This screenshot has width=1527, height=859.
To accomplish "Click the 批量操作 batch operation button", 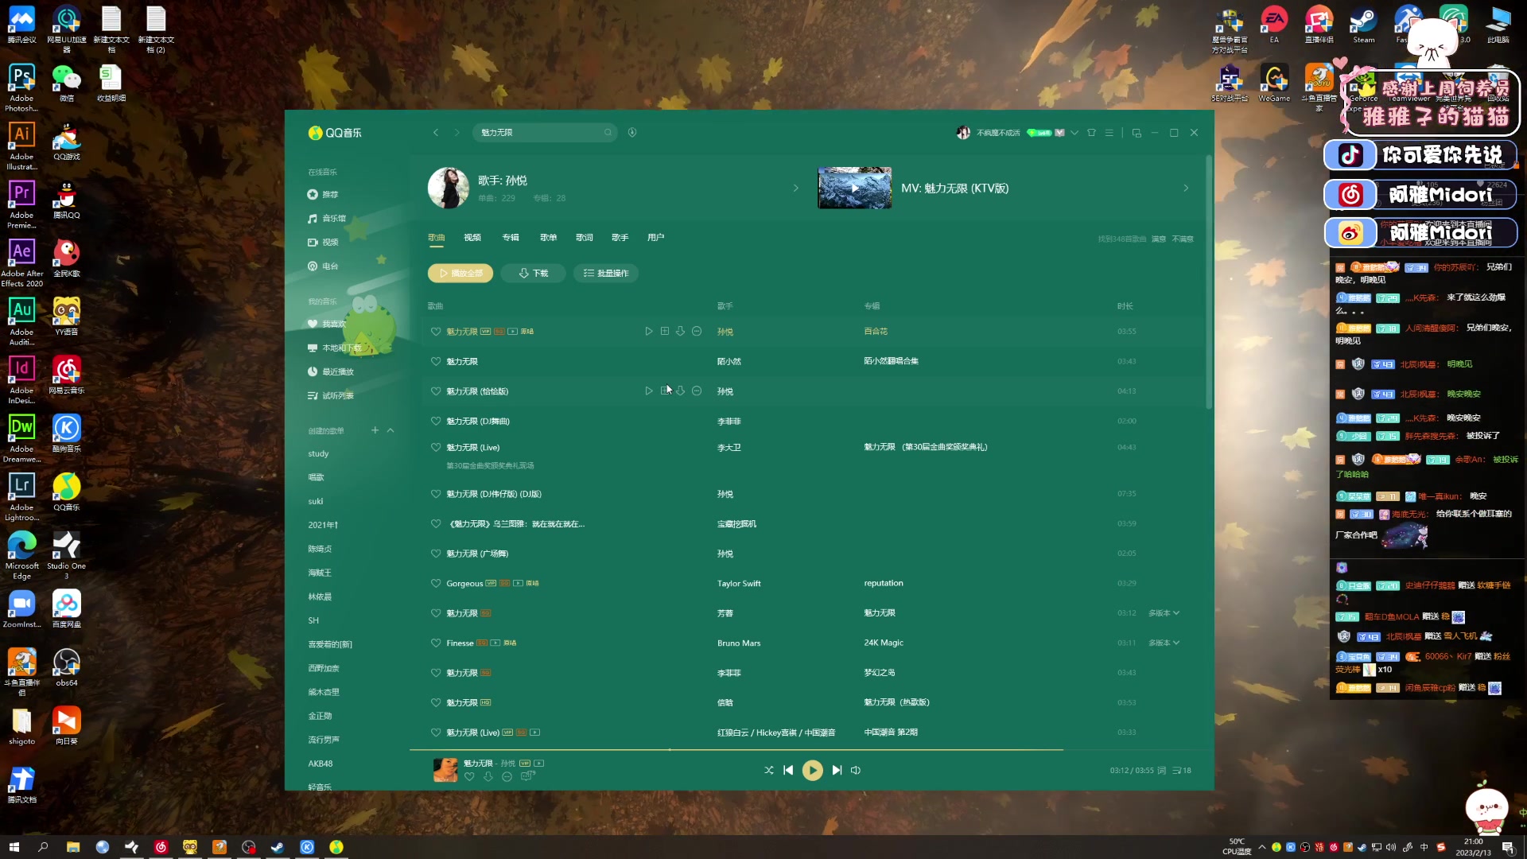I will (x=606, y=273).
